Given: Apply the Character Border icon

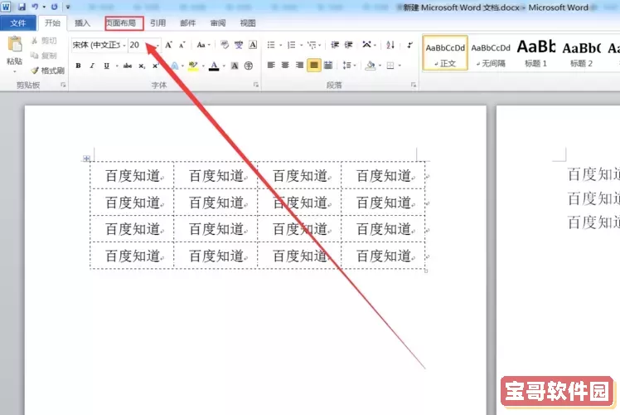Looking at the screenshot, I should (253, 45).
